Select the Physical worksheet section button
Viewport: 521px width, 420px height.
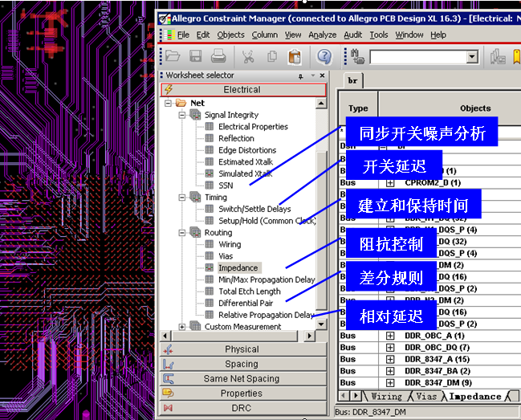(x=243, y=349)
